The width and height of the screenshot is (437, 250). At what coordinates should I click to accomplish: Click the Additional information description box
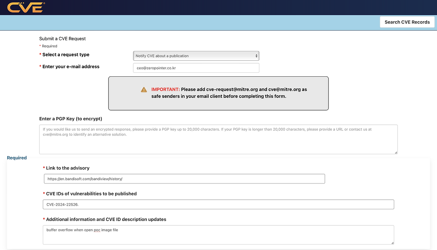(x=218, y=235)
